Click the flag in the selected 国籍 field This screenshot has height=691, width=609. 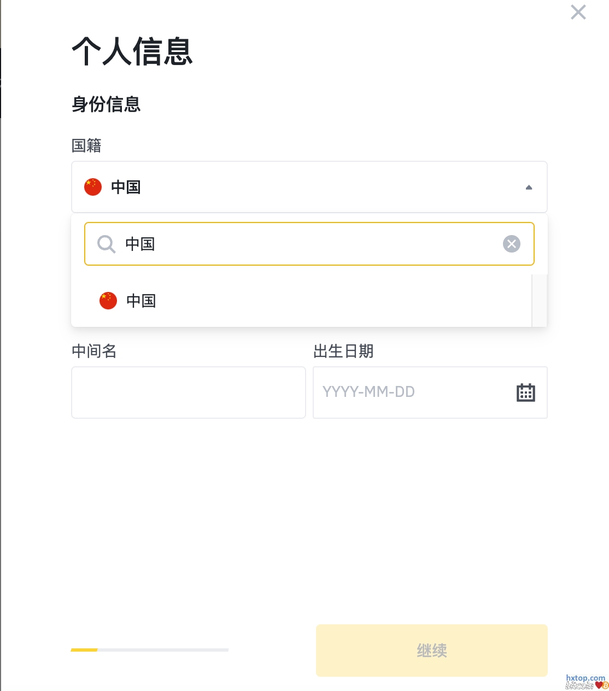click(x=93, y=187)
